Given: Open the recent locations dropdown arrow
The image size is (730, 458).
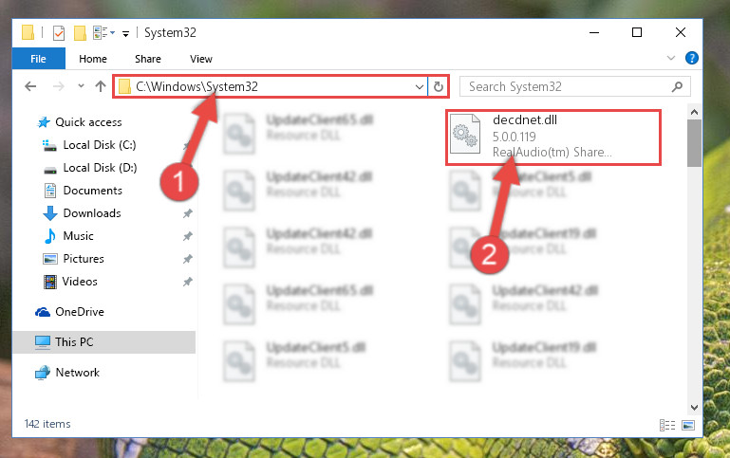Looking at the screenshot, I should (x=81, y=86).
